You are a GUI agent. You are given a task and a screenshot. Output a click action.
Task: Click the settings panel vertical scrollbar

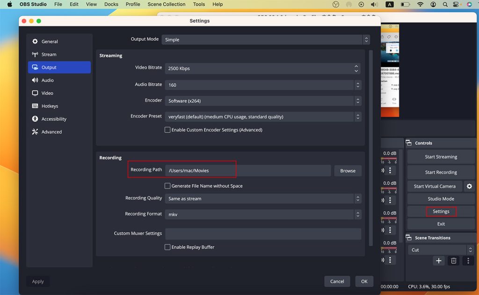pyautogui.click(x=370, y=148)
